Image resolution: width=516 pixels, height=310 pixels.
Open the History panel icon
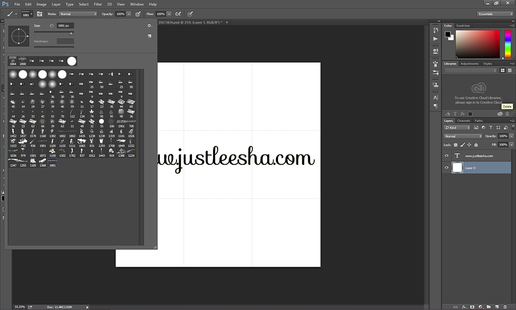[x=436, y=30]
